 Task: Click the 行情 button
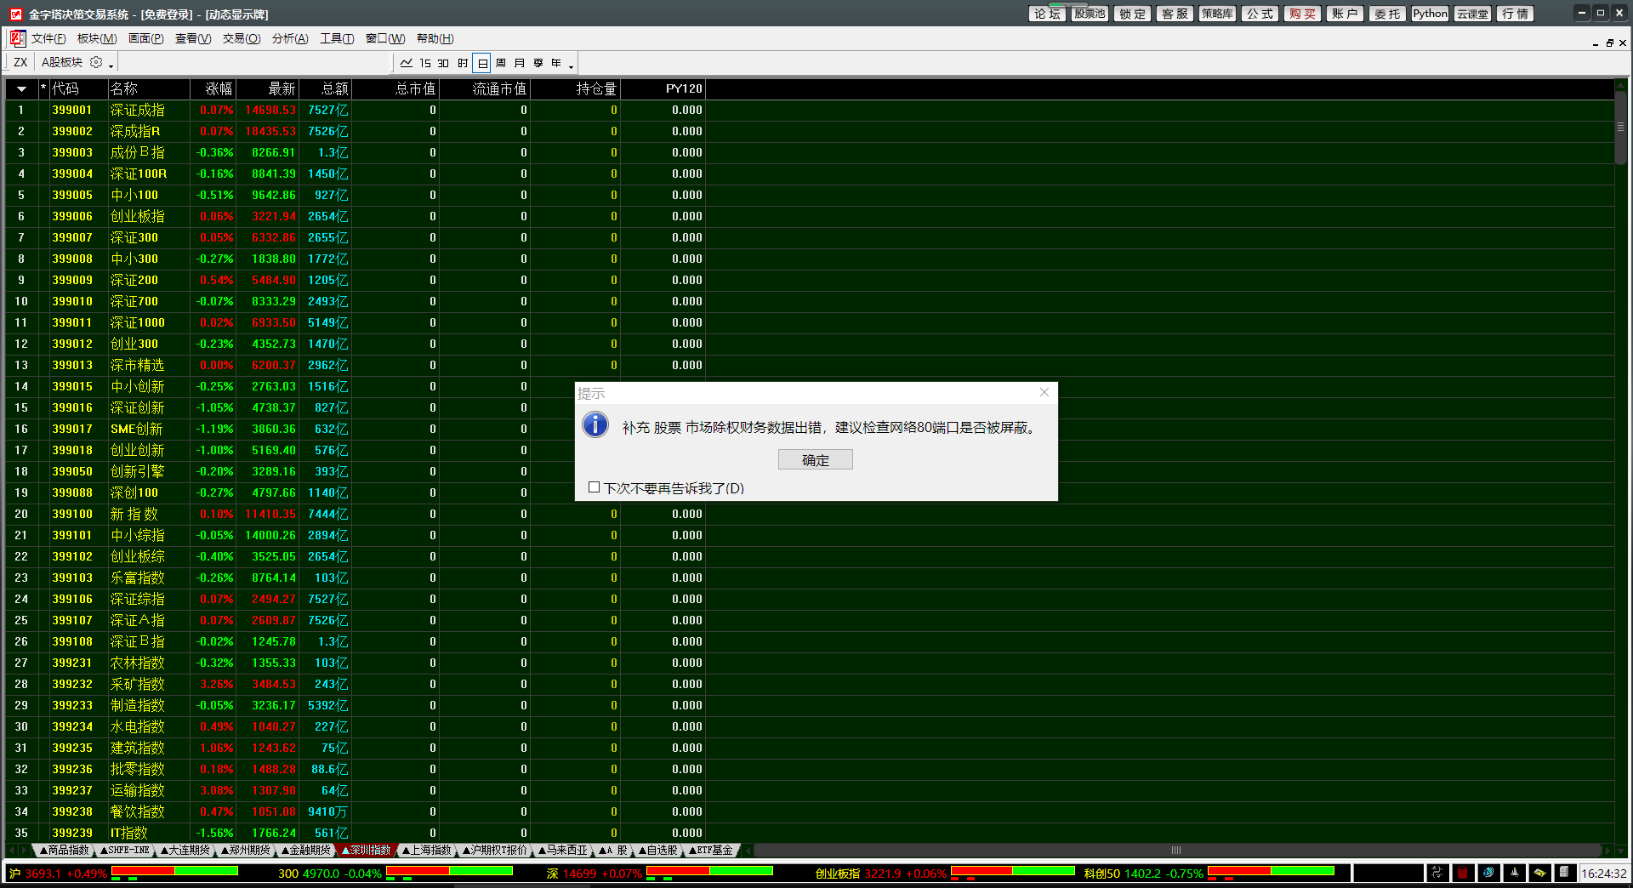click(1515, 14)
